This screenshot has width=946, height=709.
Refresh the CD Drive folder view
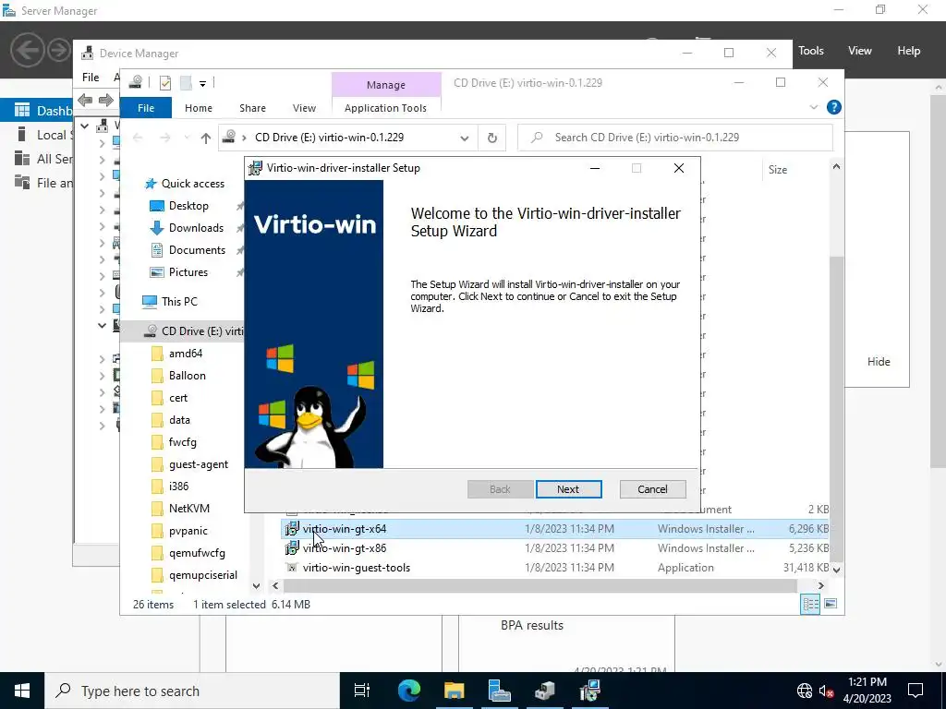(x=492, y=138)
